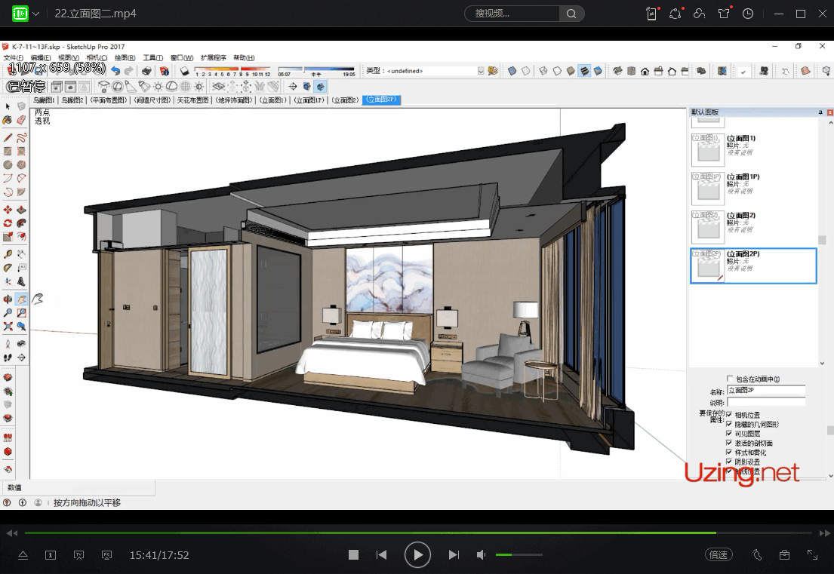Open classifier paint icon beside type box
The height and width of the screenshot is (574, 834).
click(x=493, y=71)
